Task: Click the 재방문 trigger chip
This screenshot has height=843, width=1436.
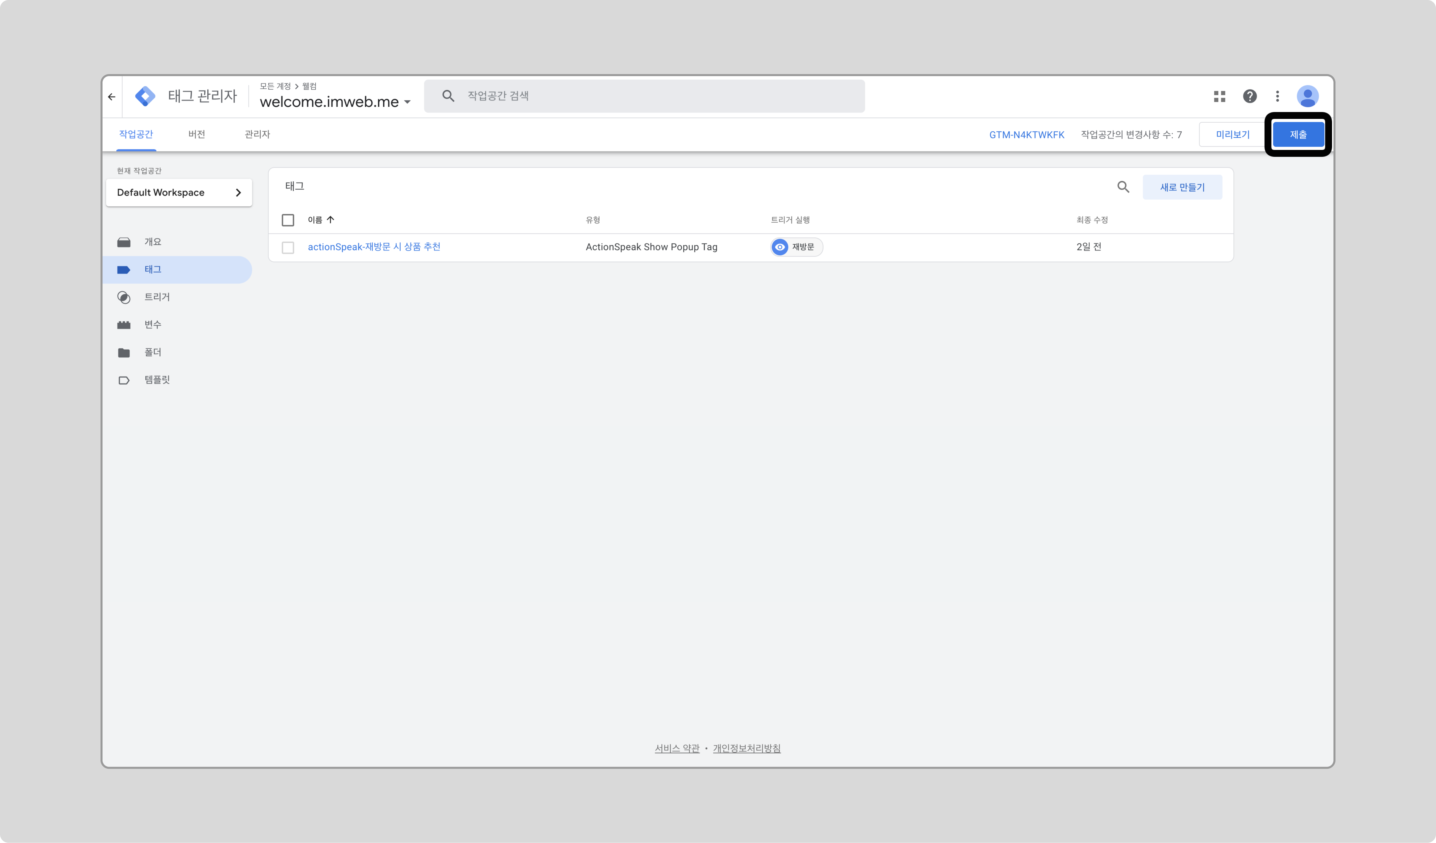Action: 797,247
